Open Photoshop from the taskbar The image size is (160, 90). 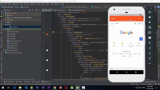[37, 87]
